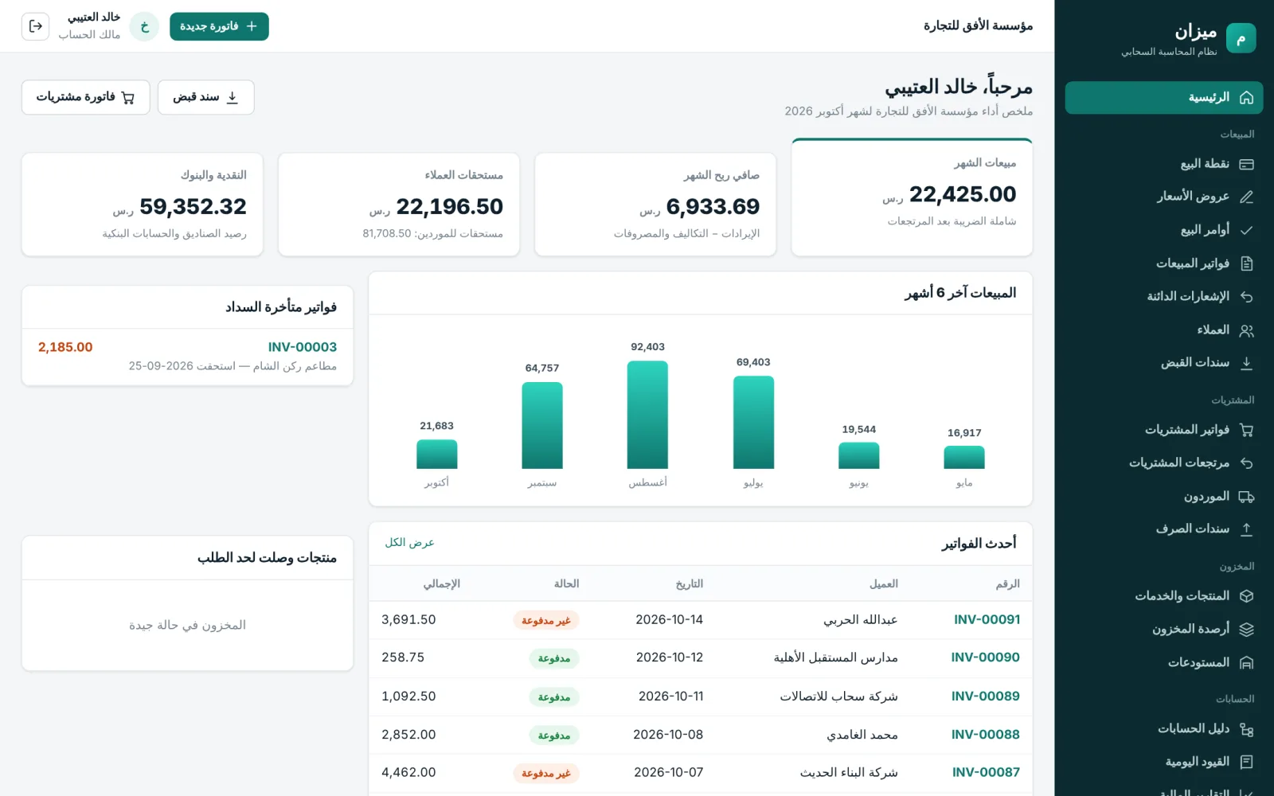Screen dimensions: 1274x796
Task: Open invoice INV-00091
Action: coord(987,620)
